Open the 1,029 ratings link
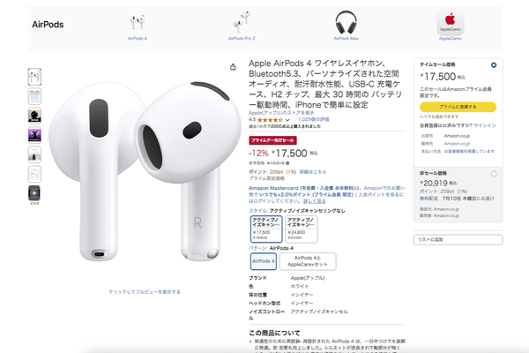 pos(313,120)
